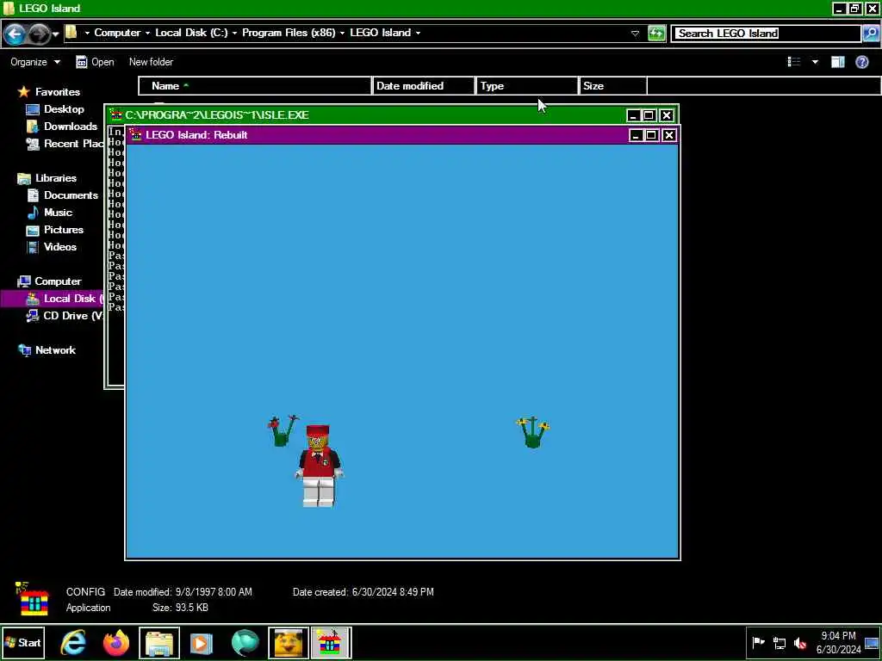The width and height of the screenshot is (882, 661).
Task: Open the recent pages dropdown arrow
Action: [55, 34]
